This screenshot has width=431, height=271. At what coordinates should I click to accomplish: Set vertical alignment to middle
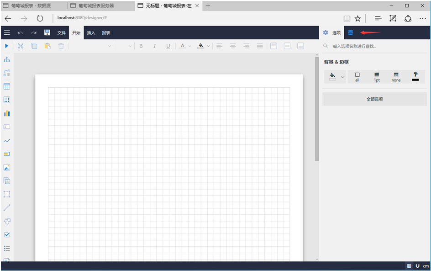click(287, 46)
